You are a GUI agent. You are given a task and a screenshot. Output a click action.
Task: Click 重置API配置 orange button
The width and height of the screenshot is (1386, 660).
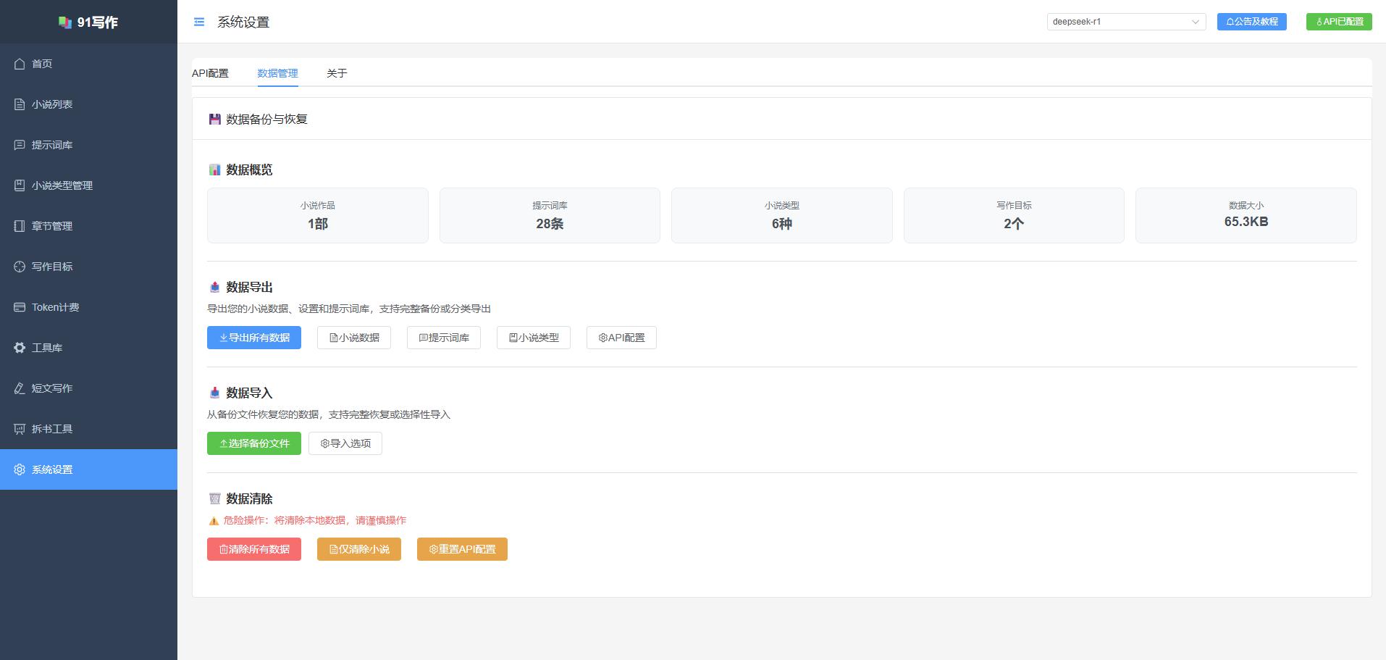tap(462, 549)
